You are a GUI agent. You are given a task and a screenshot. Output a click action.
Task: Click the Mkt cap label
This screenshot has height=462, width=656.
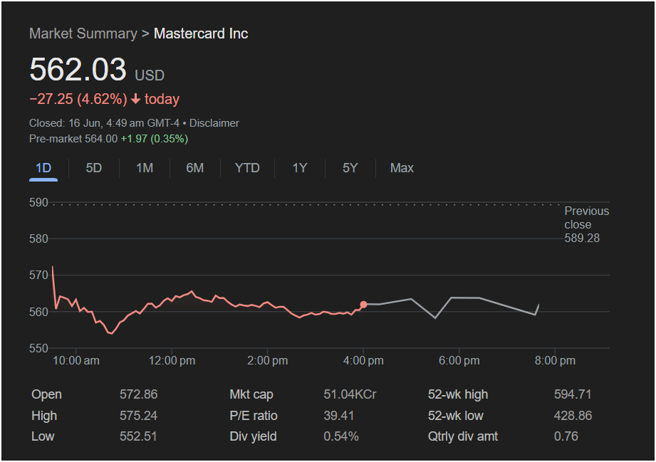tap(251, 394)
